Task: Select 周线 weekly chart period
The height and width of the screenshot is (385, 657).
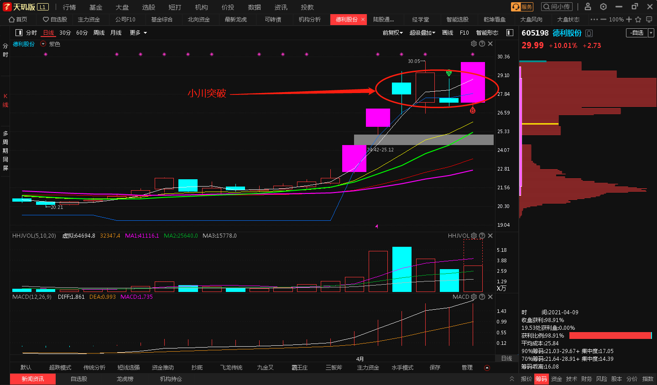Action: coord(99,33)
